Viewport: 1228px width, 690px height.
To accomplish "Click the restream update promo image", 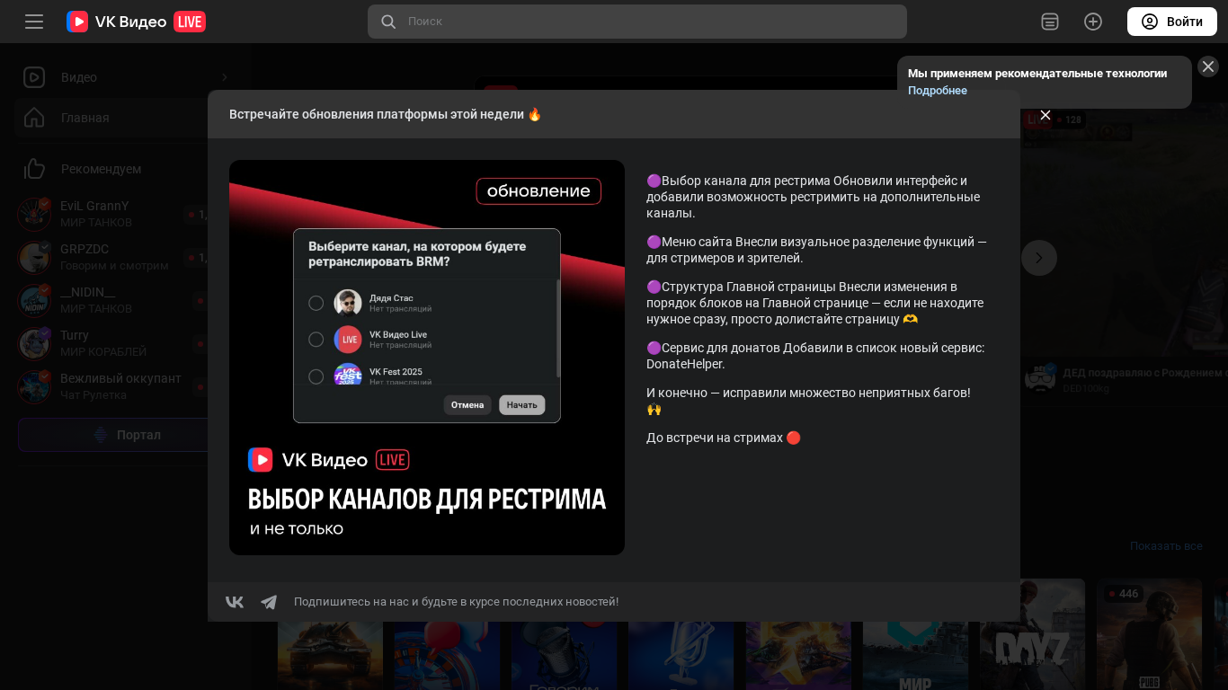I will (x=427, y=358).
